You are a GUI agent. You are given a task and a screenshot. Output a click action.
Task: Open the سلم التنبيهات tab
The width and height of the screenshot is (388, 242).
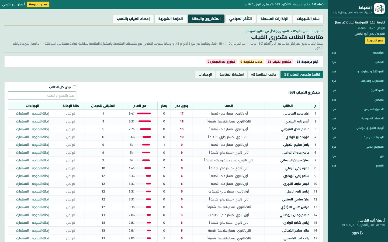click(x=308, y=19)
